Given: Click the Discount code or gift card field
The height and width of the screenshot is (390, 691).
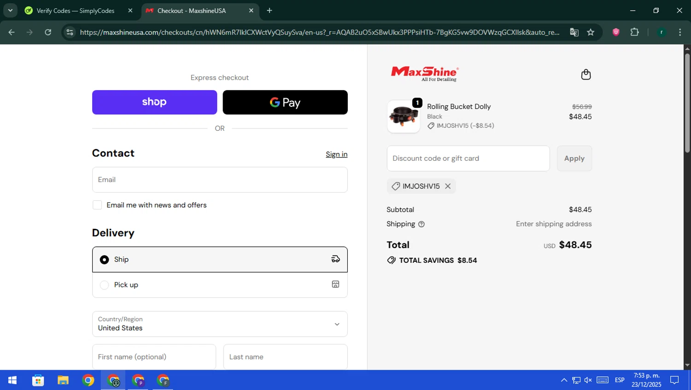Looking at the screenshot, I should point(468,158).
